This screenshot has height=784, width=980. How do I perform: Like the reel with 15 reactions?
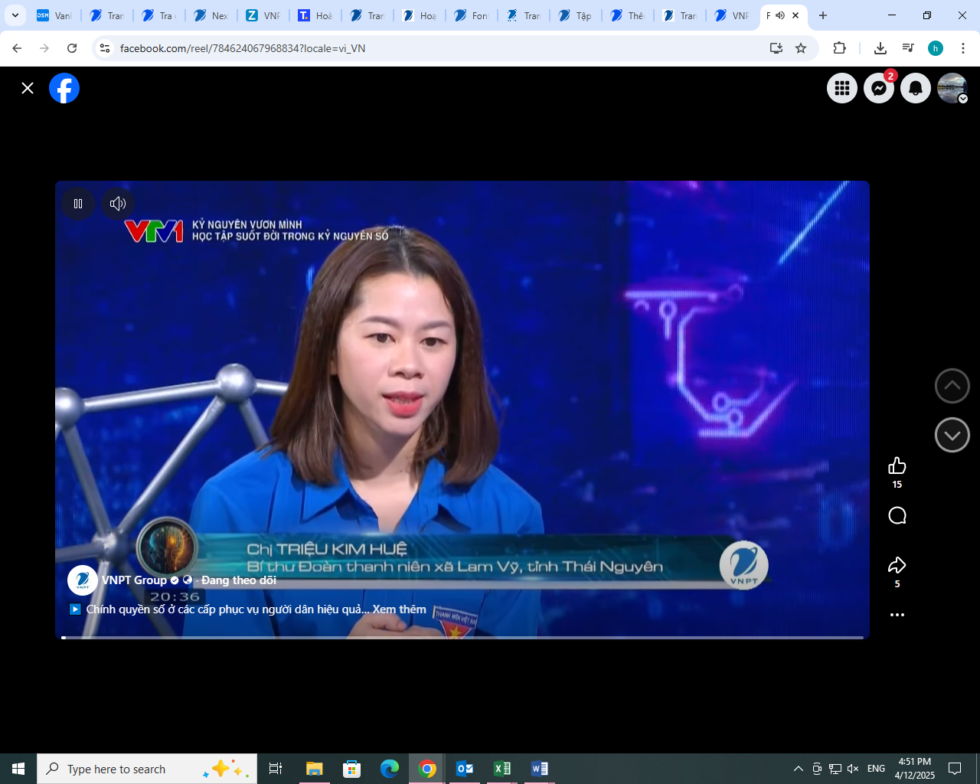pos(897,465)
